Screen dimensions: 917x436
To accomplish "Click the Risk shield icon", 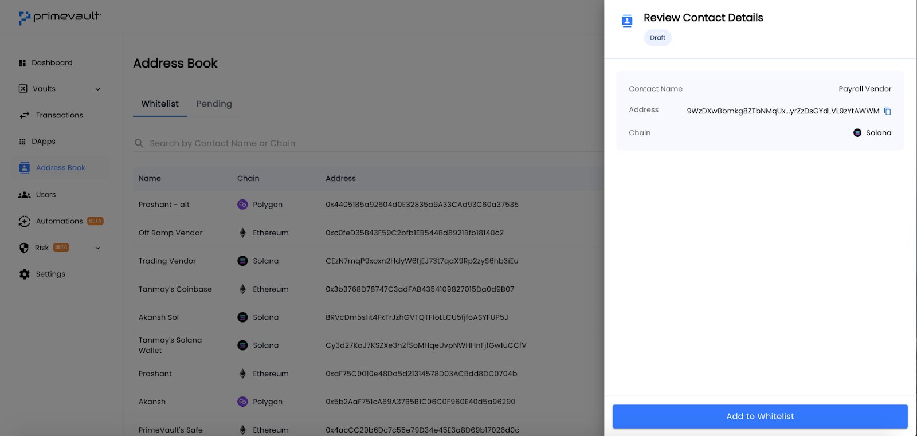I will pos(23,248).
